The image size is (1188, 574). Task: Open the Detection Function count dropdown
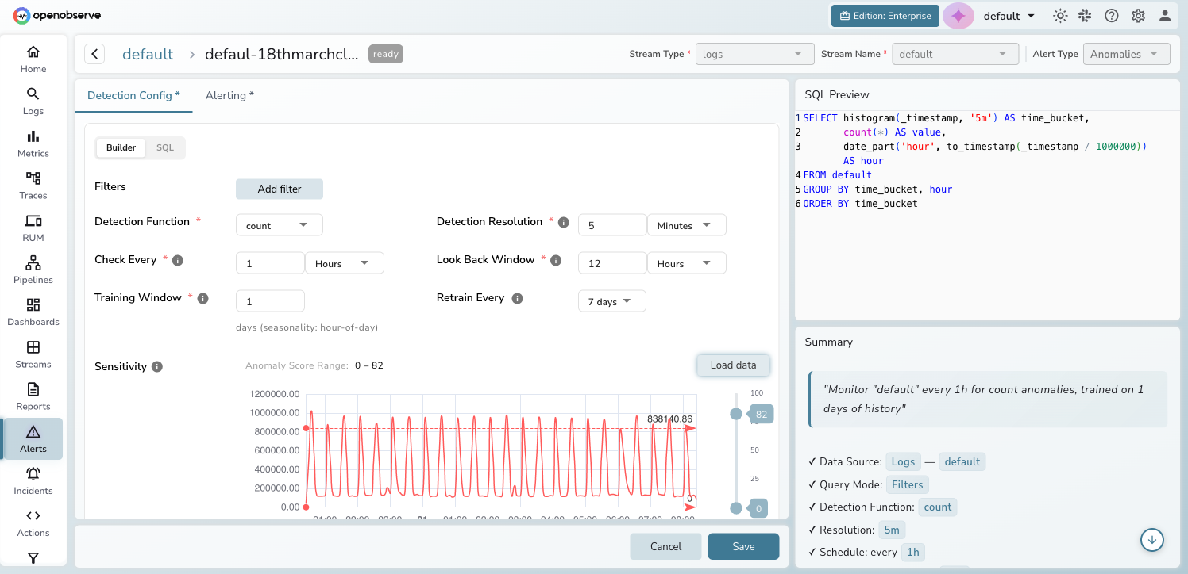coord(279,224)
